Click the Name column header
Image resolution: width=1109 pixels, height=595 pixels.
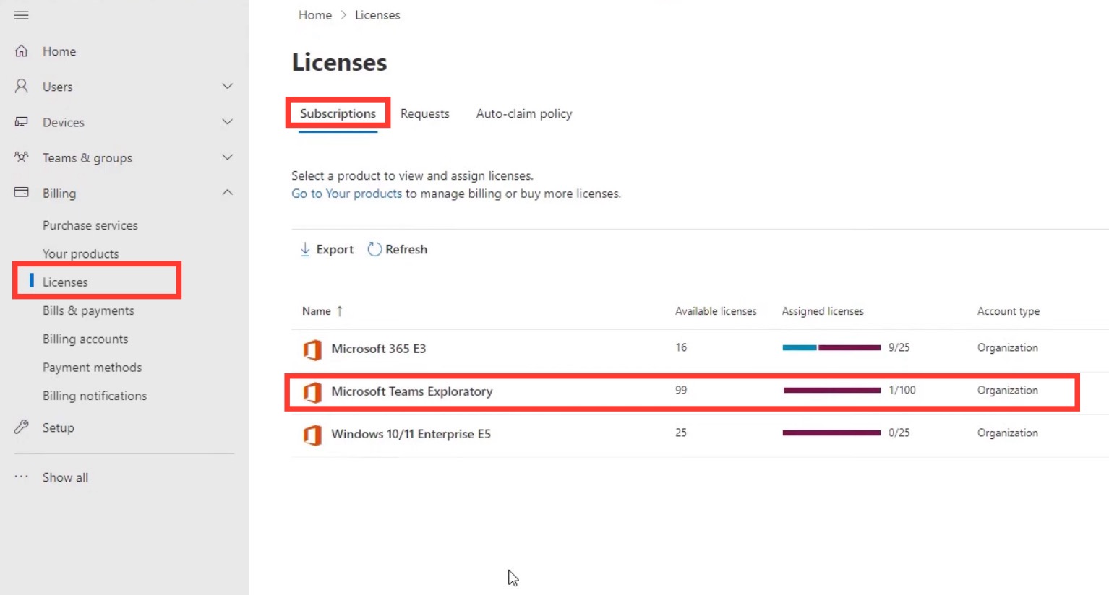click(317, 311)
